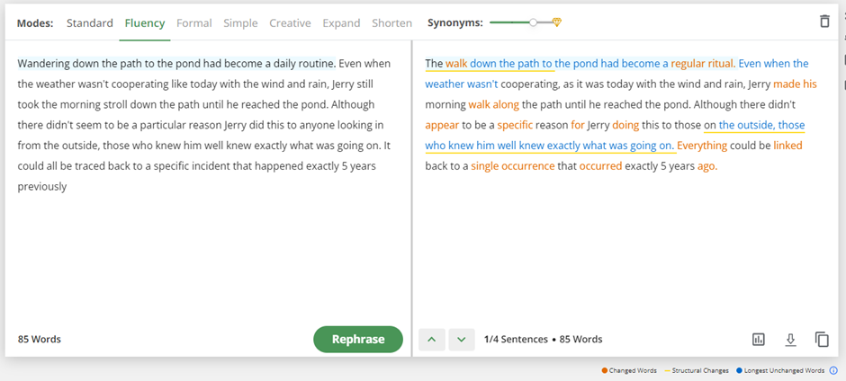The width and height of the screenshot is (846, 381).
Task: Choose the Simple mode
Action: pyautogui.click(x=240, y=22)
